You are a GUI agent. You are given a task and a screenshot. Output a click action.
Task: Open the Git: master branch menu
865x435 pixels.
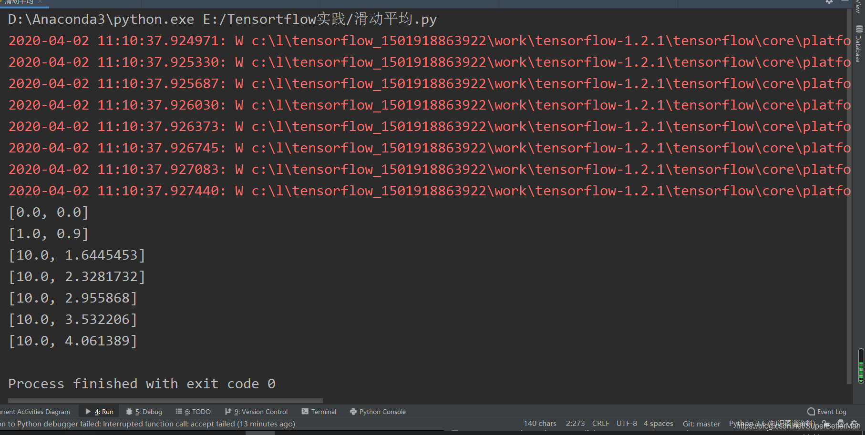701,424
